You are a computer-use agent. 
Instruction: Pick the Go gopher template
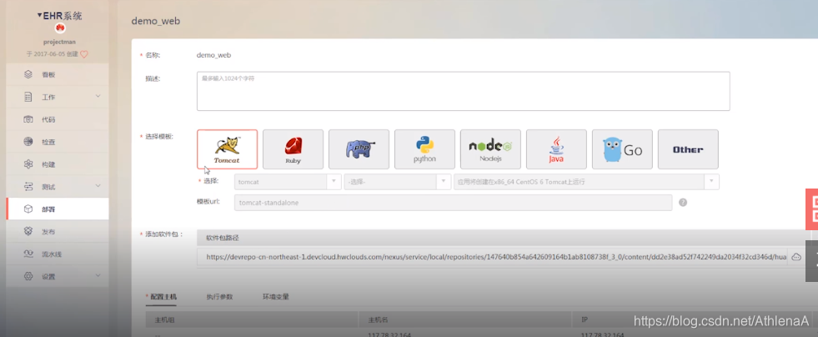tap(622, 149)
